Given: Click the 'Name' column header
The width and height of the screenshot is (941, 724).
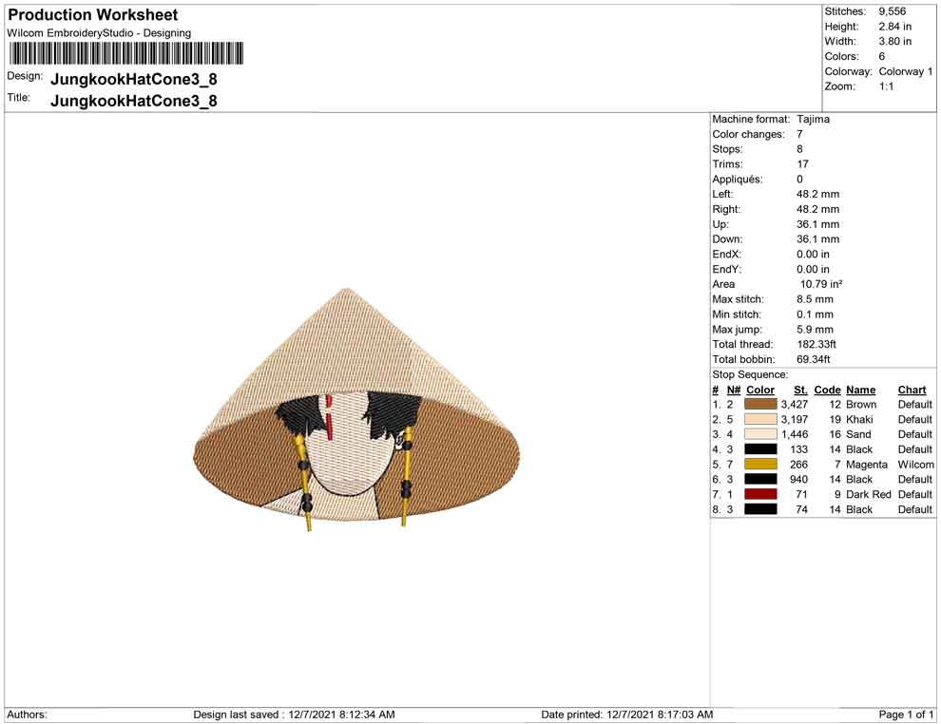Looking at the screenshot, I should 860,390.
